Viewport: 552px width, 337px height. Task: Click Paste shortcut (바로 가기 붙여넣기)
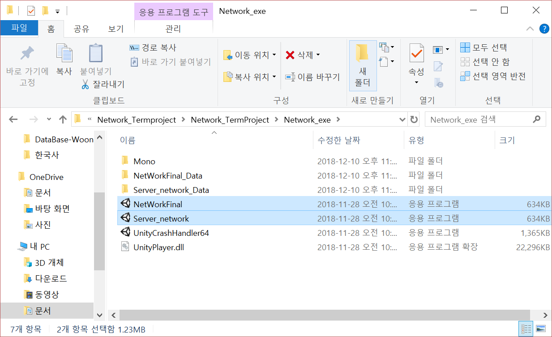[x=170, y=62]
